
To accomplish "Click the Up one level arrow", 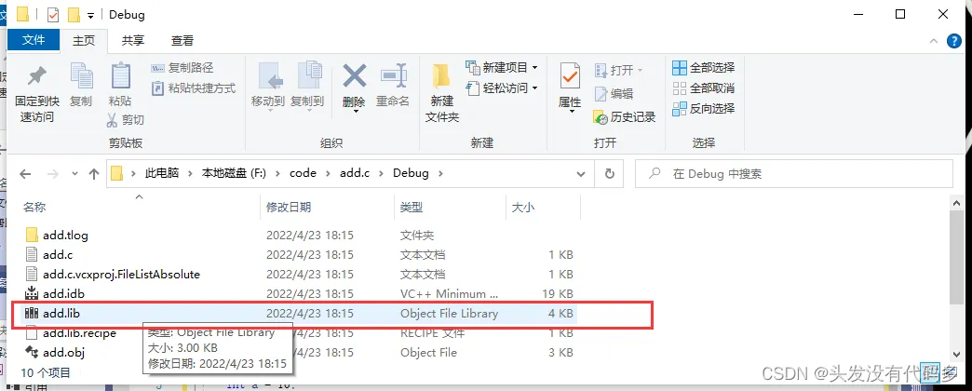I will 94,174.
